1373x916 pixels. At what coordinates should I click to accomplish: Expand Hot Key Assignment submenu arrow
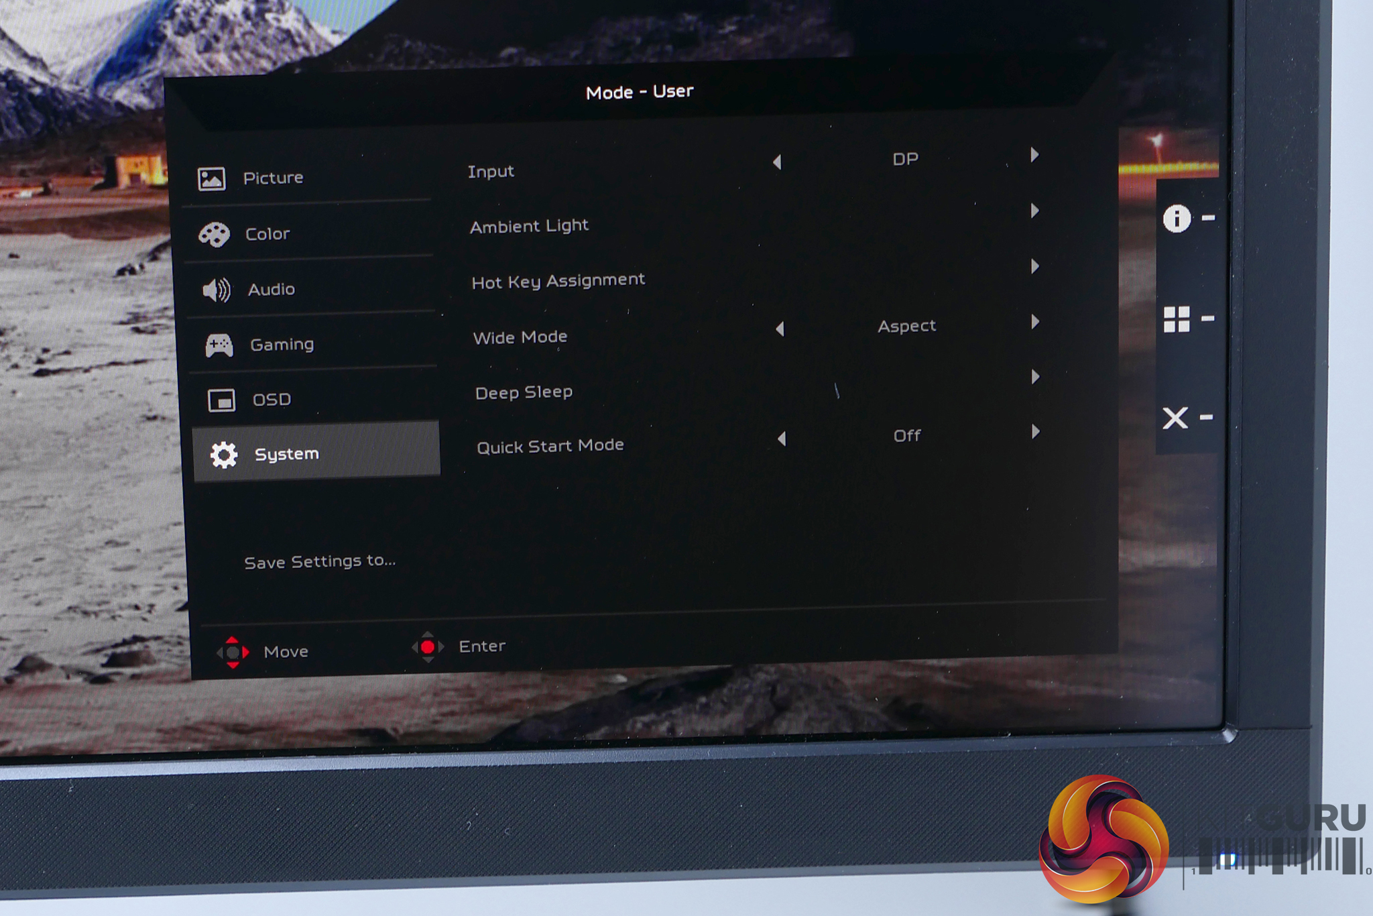pos(1035,267)
